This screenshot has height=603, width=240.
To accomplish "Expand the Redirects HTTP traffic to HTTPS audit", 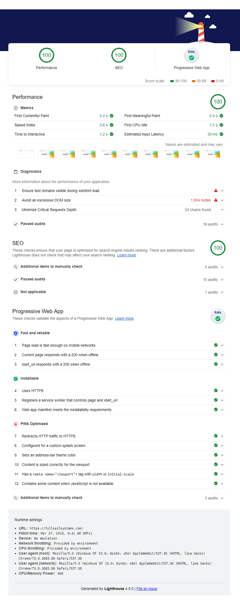I will [222, 436].
